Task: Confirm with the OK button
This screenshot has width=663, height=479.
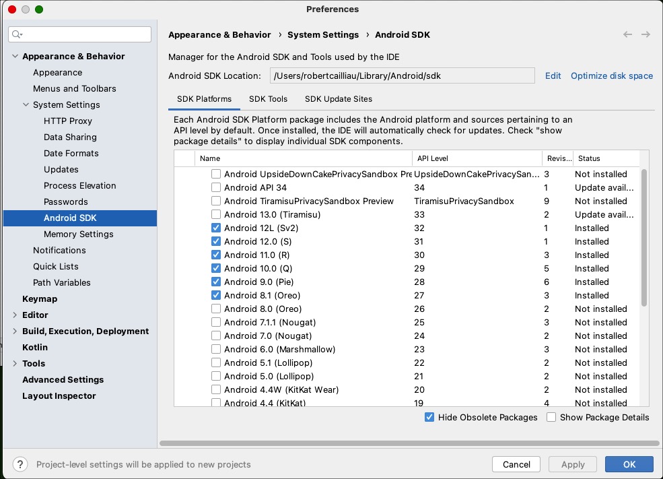Action: pos(629,464)
